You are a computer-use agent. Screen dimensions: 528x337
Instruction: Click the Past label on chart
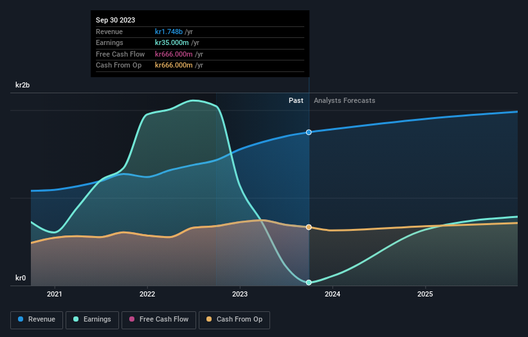[296, 101]
